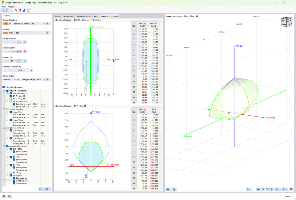
Task: Open the printer icon below the 3D diagram
Action: (168, 189)
